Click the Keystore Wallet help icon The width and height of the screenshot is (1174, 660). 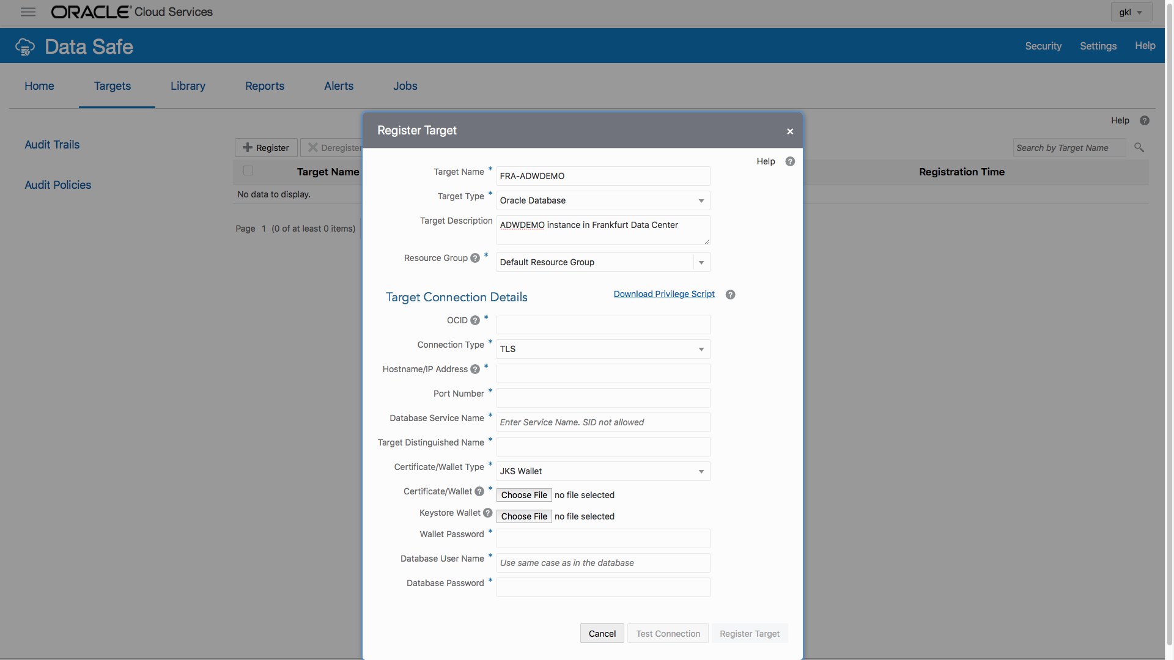tap(487, 513)
